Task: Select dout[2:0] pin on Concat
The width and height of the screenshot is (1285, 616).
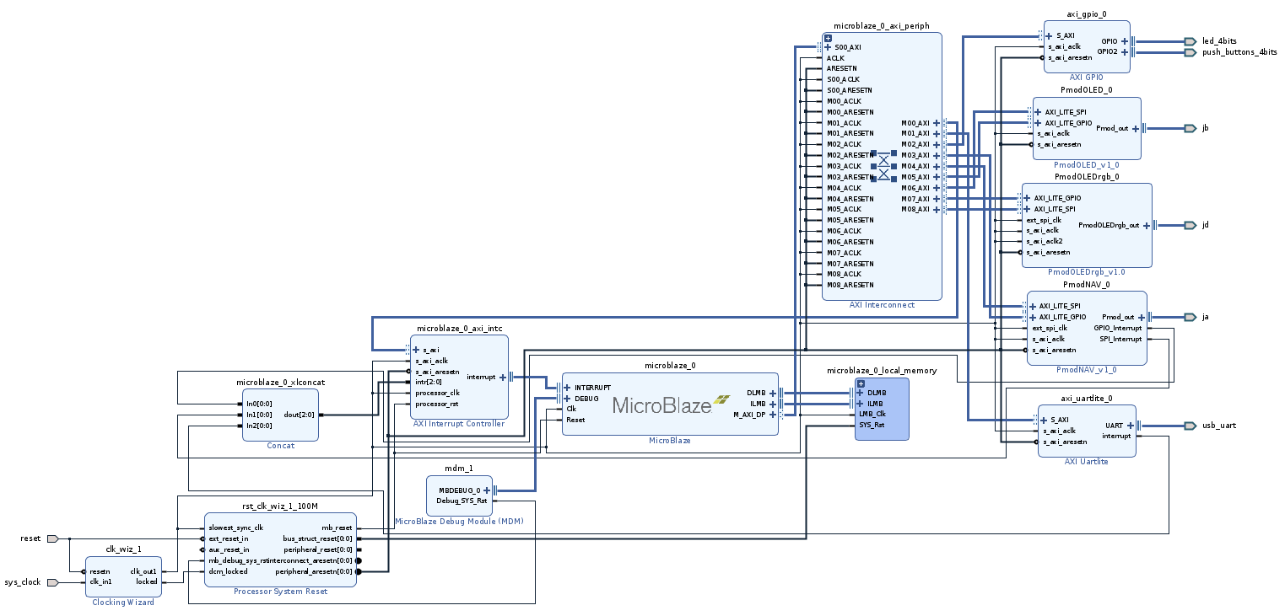Action: tap(297, 415)
